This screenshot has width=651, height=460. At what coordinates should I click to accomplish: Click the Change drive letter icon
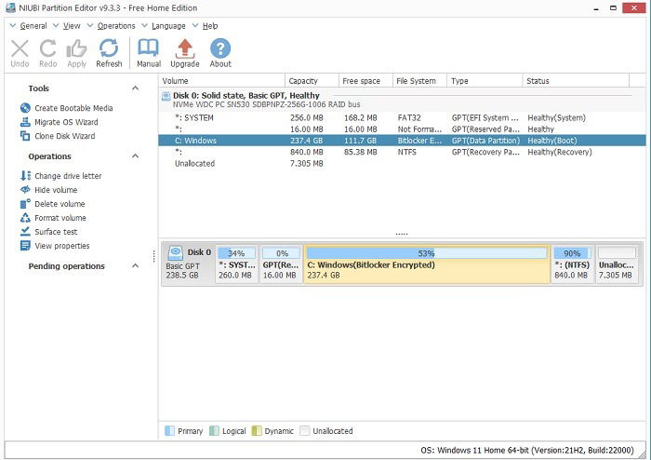[25, 176]
